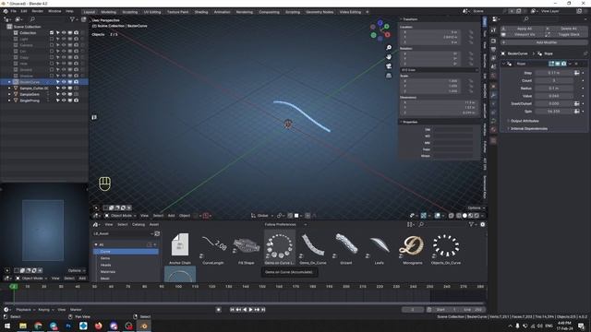Select the Grizant asset
Screen dimensions: 591x332
coord(345,247)
